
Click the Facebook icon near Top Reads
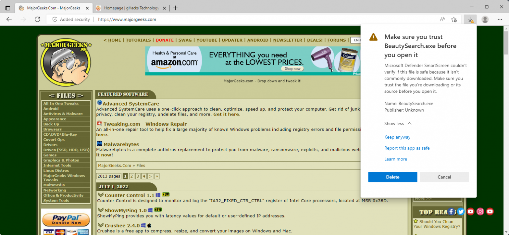pyautogui.click(x=451, y=211)
